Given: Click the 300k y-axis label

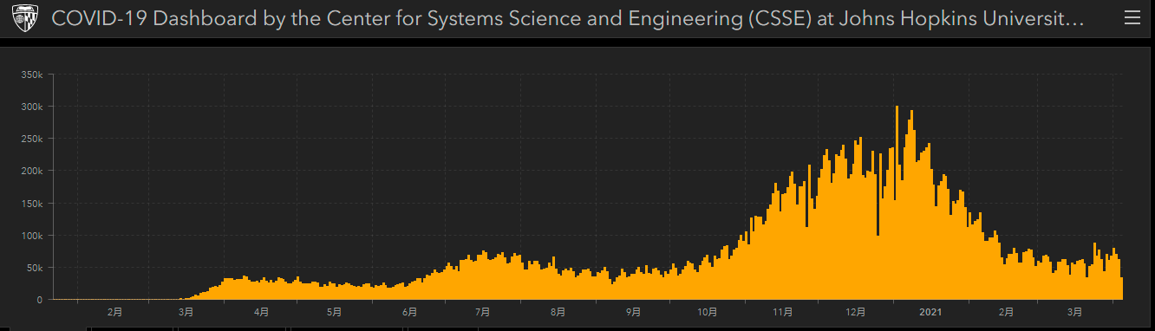Looking at the screenshot, I should coord(32,107).
